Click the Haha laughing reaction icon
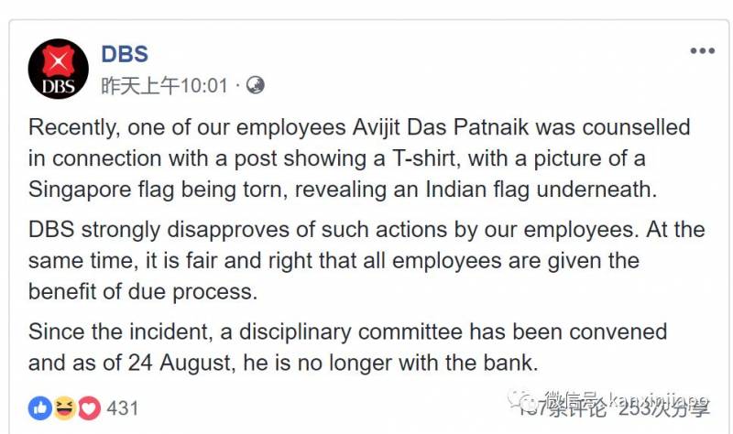Screen dimensions: 733x434 click(64, 408)
